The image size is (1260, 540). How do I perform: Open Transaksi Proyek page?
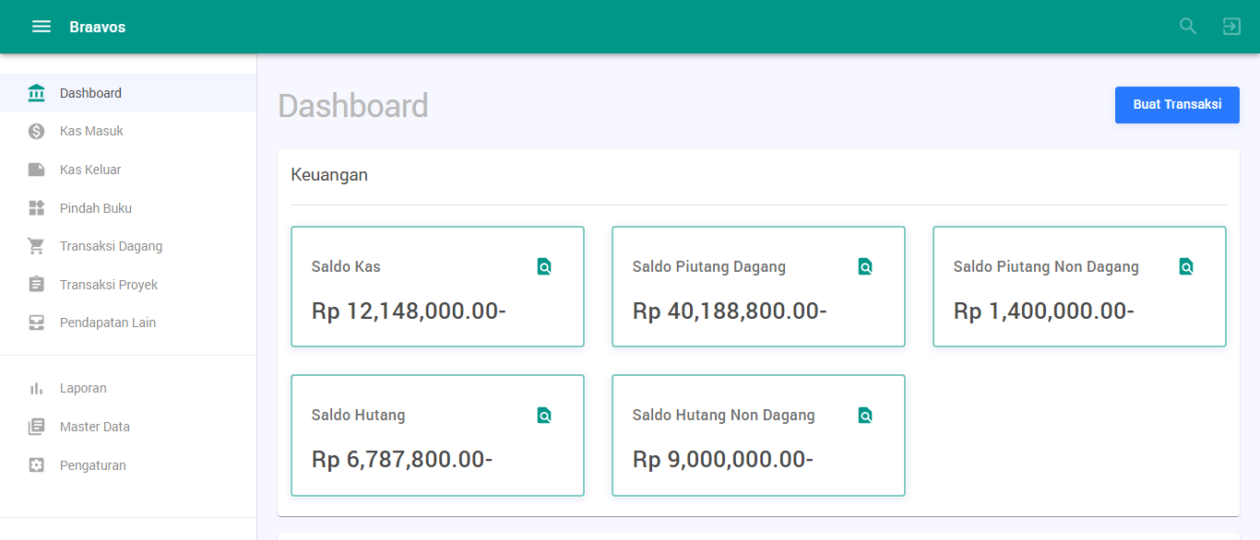click(109, 285)
